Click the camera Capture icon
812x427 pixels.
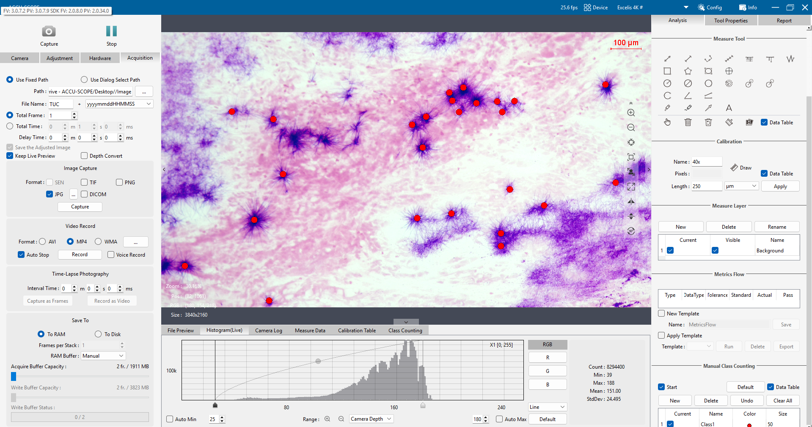49,31
